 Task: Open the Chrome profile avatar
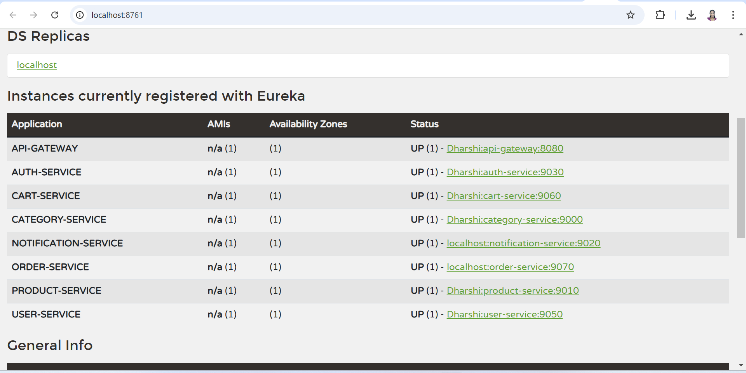(x=712, y=15)
